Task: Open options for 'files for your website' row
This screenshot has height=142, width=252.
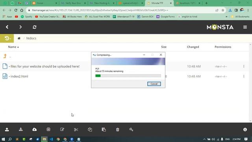Action: (244, 66)
